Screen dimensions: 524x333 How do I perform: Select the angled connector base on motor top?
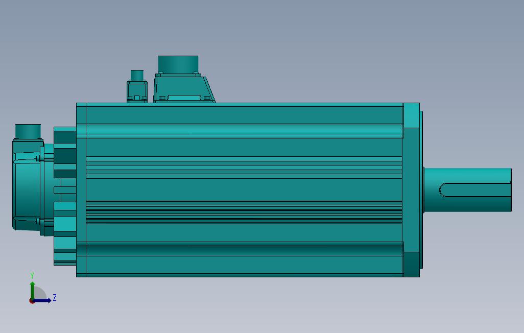click(184, 88)
